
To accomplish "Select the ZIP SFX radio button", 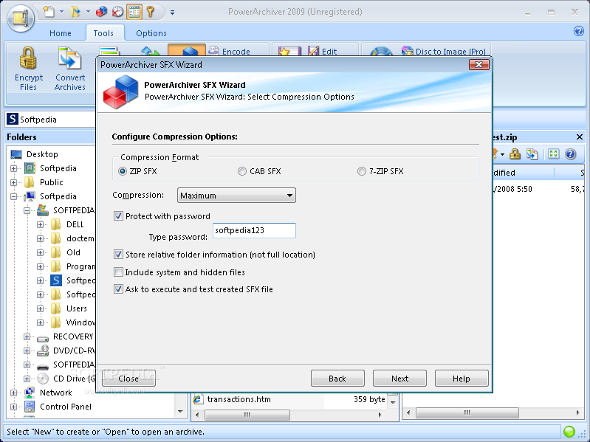I will point(123,171).
